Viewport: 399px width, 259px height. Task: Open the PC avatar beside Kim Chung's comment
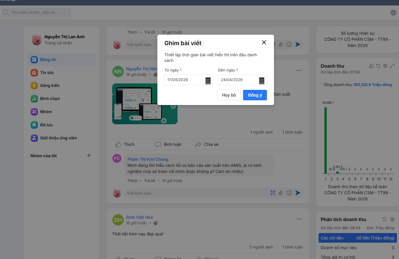tap(117, 158)
